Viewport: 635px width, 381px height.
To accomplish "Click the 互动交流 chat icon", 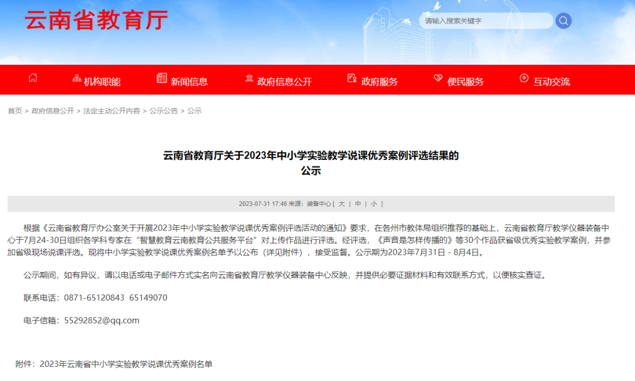I will [524, 78].
